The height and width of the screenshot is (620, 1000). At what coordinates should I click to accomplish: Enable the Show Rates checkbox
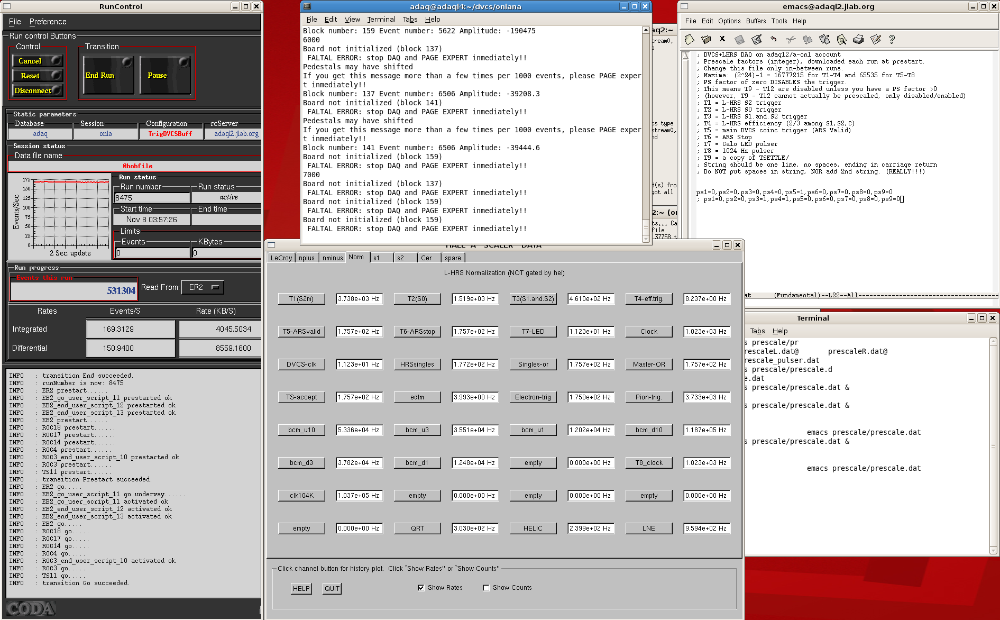[x=421, y=588]
